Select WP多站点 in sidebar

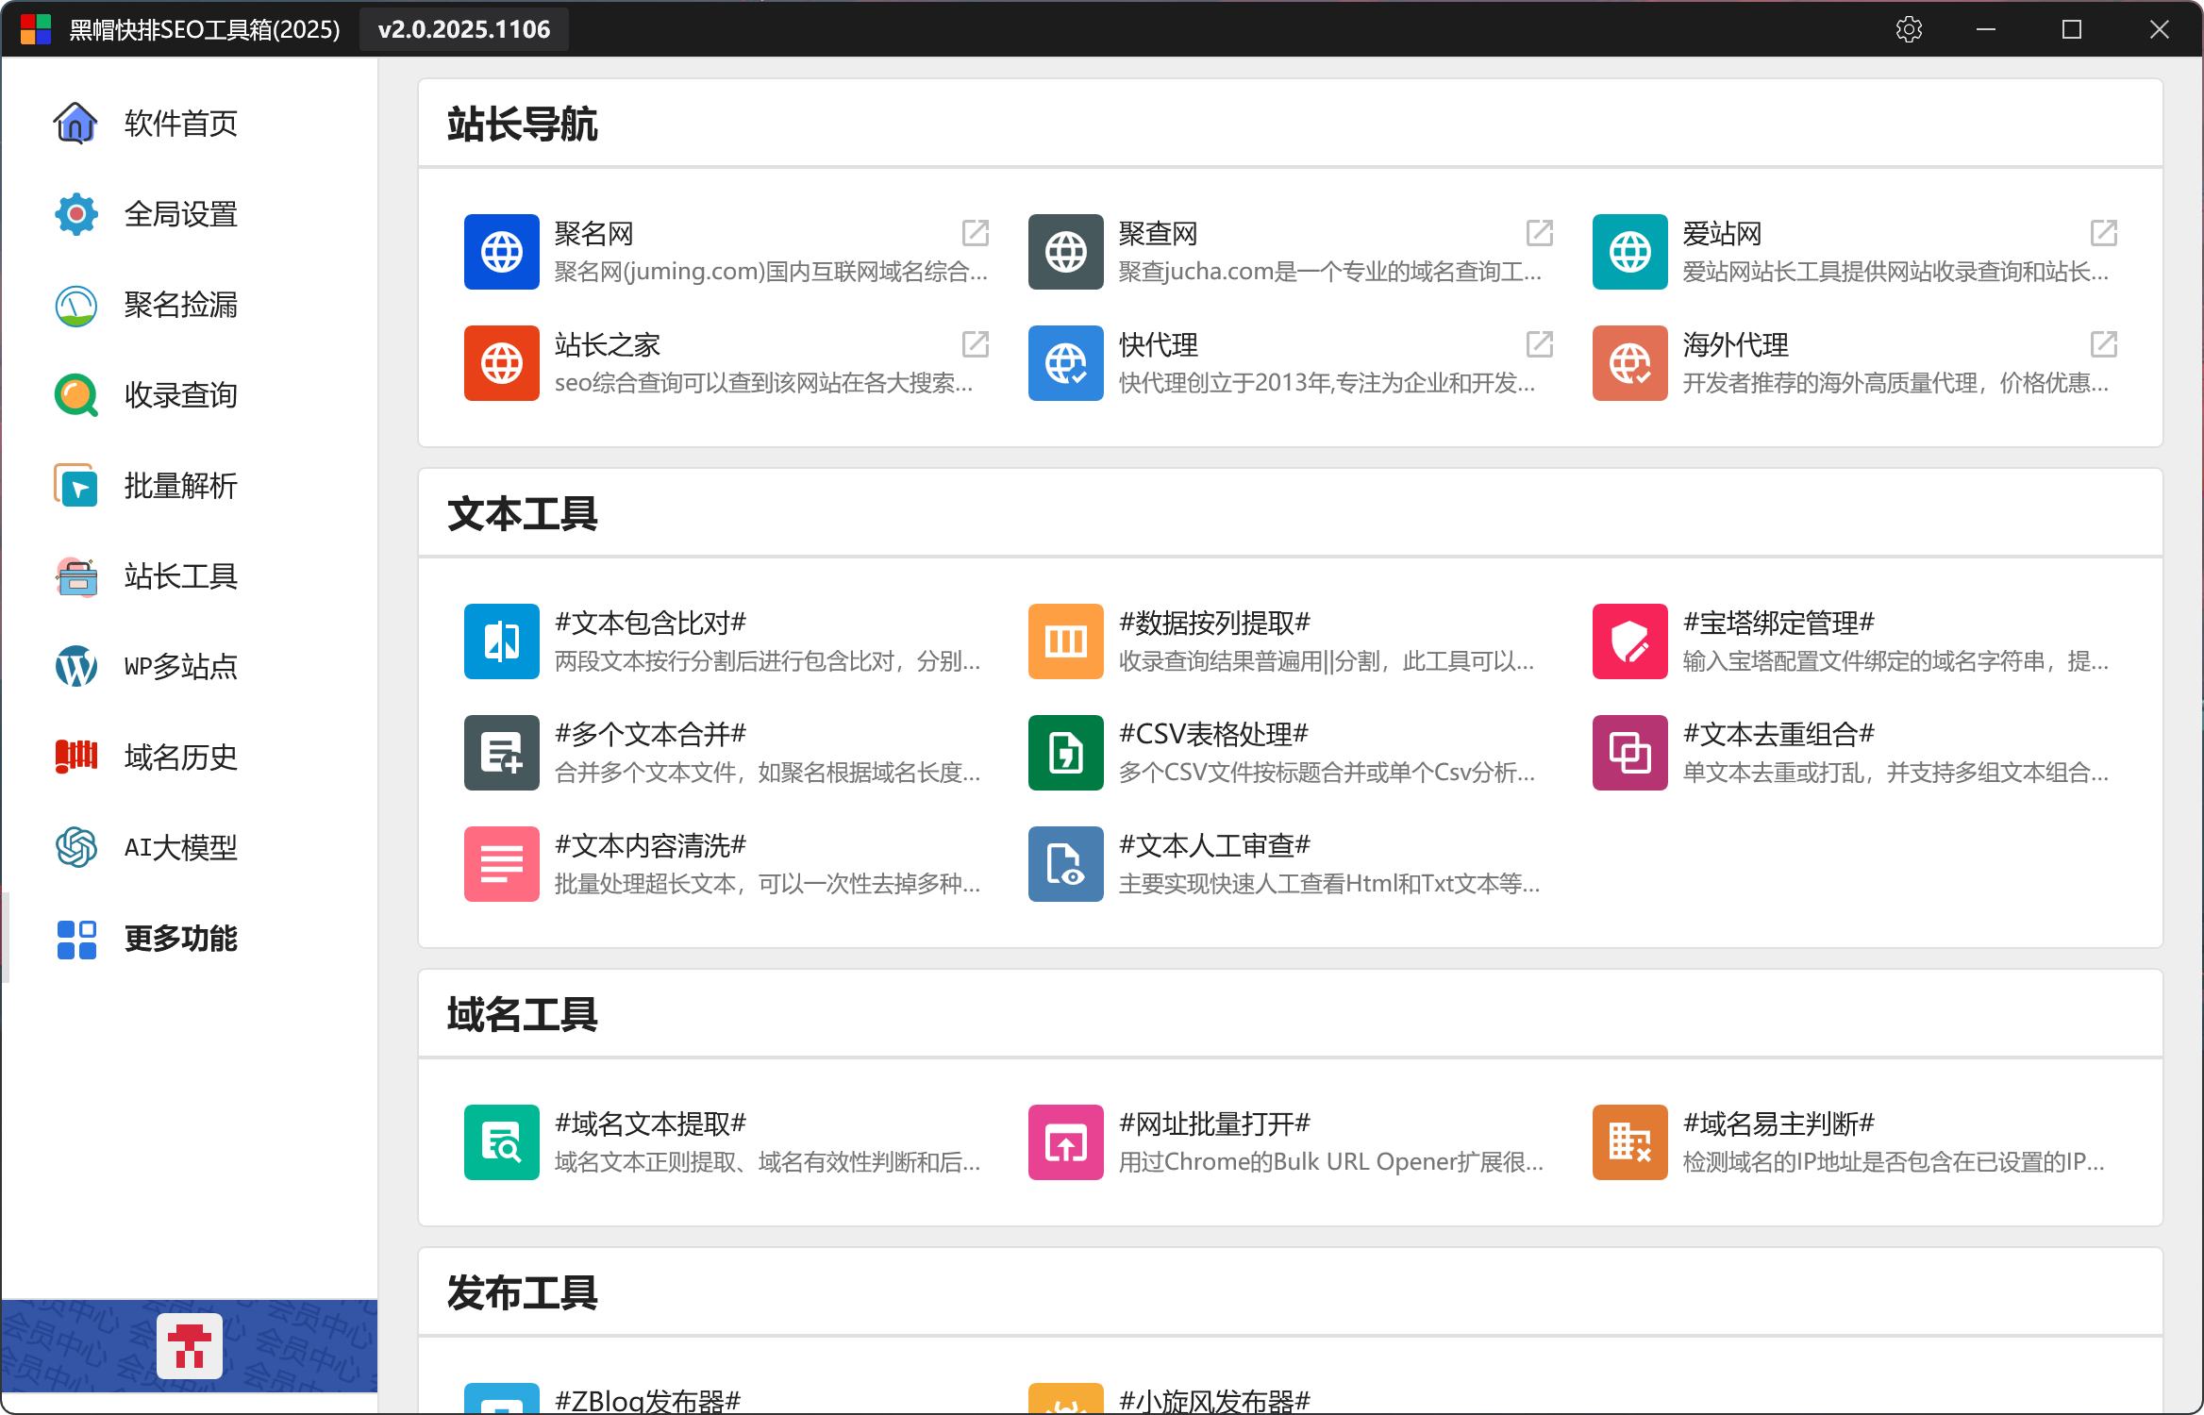point(179,667)
